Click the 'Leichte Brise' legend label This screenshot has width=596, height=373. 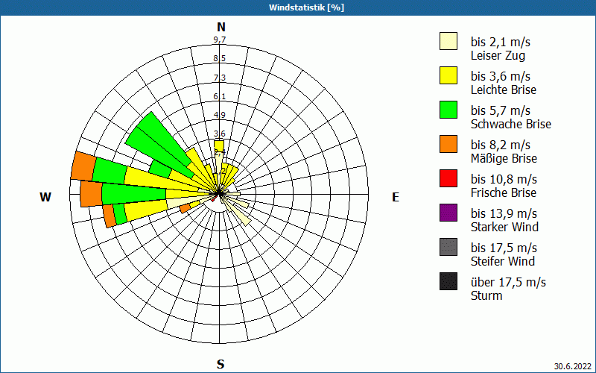tap(504, 90)
